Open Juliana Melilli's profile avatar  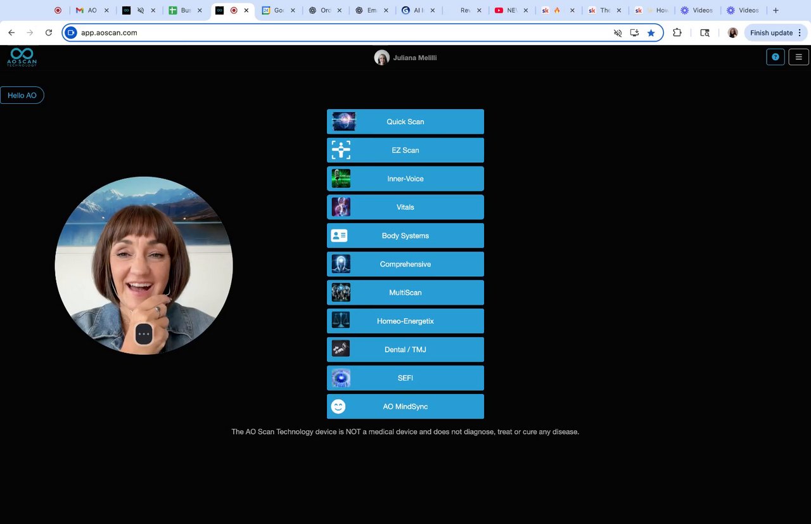click(381, 58)
